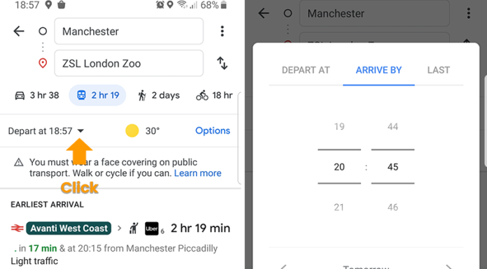487x269 pixels.
Task: Open the Depart at 18:57 dropdown
Action: 46,131
